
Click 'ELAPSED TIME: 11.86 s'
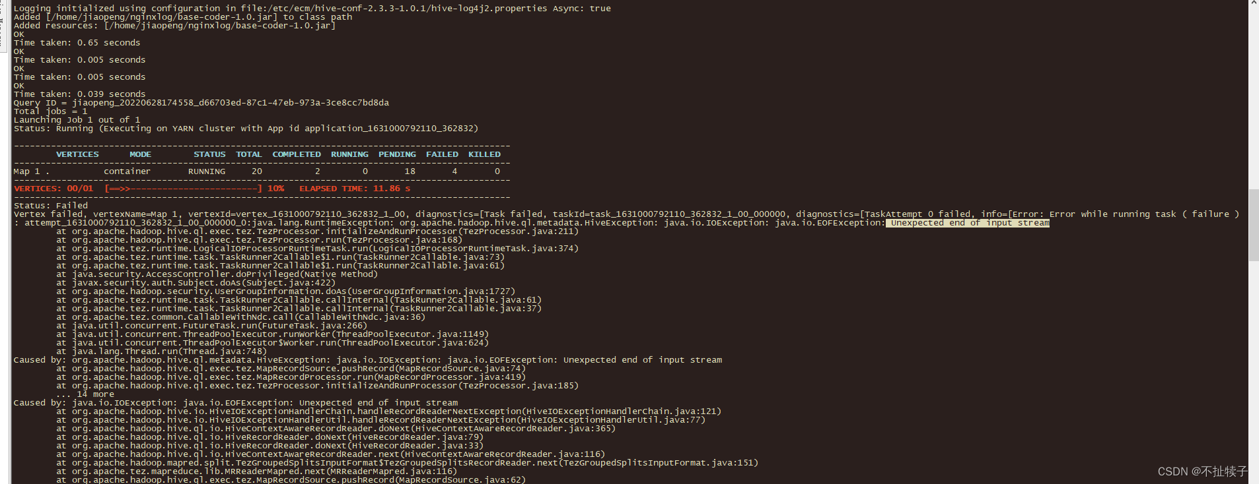[x=355, y=189]
